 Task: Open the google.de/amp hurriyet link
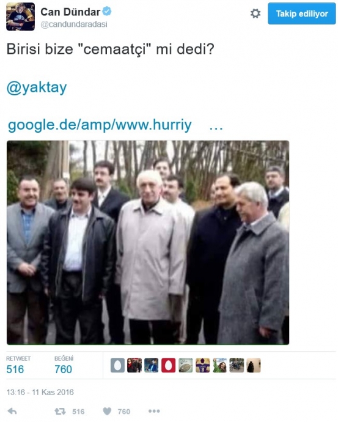pyautogui.click(x=100, y=125)
